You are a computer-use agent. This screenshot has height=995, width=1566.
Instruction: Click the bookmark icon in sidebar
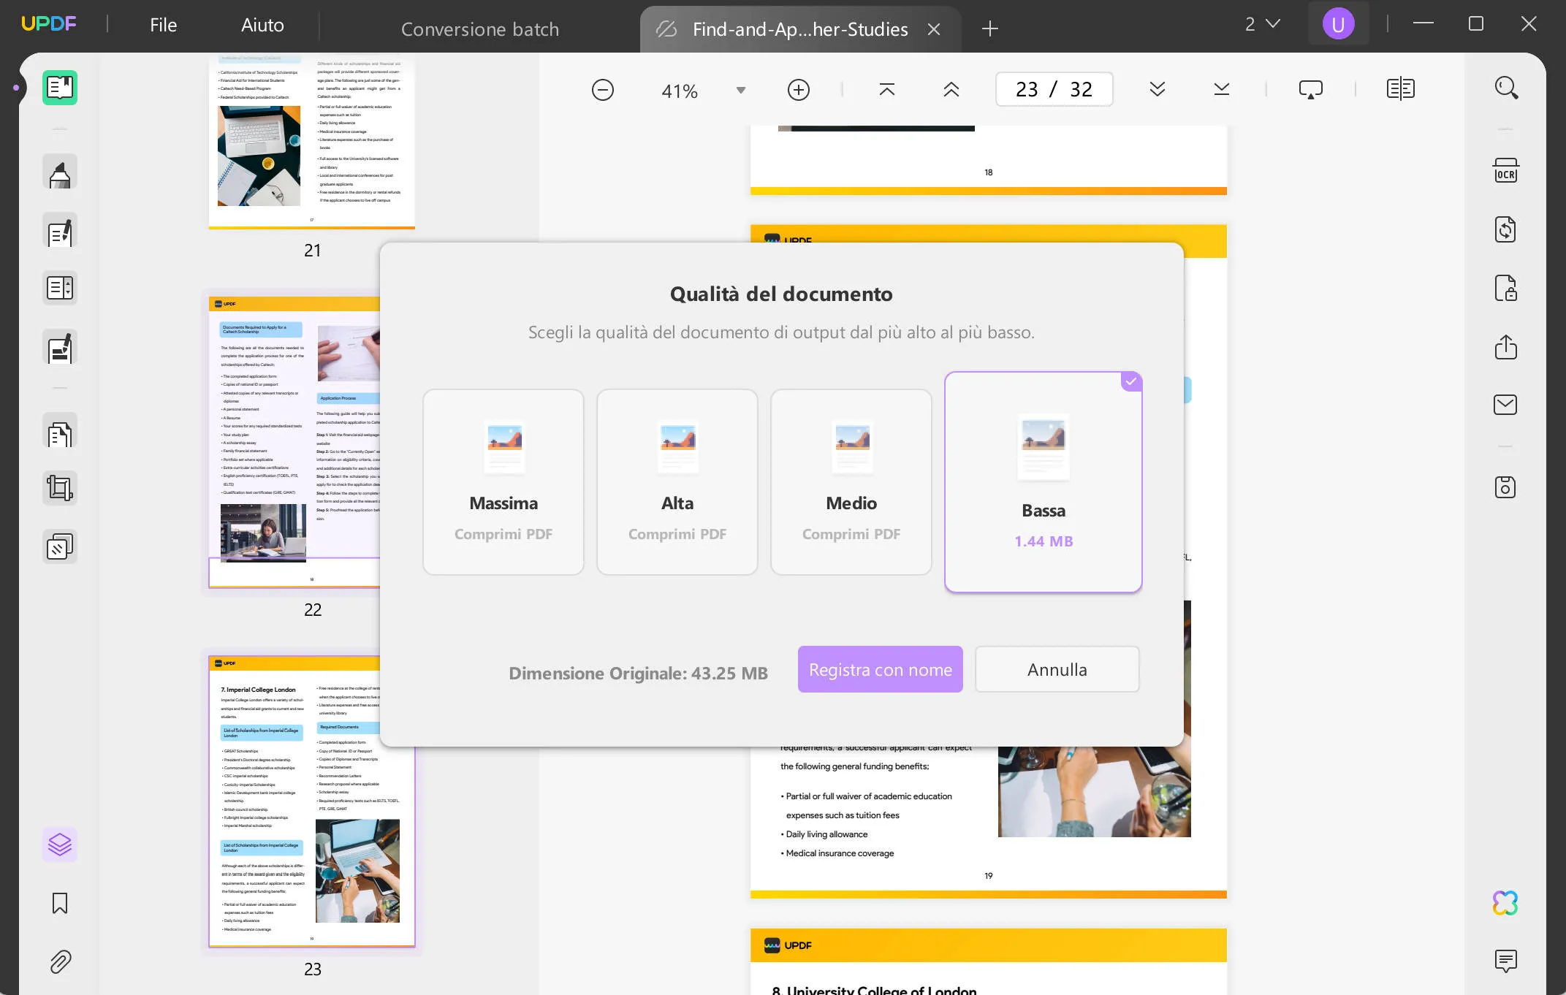[x=59, y=902]
